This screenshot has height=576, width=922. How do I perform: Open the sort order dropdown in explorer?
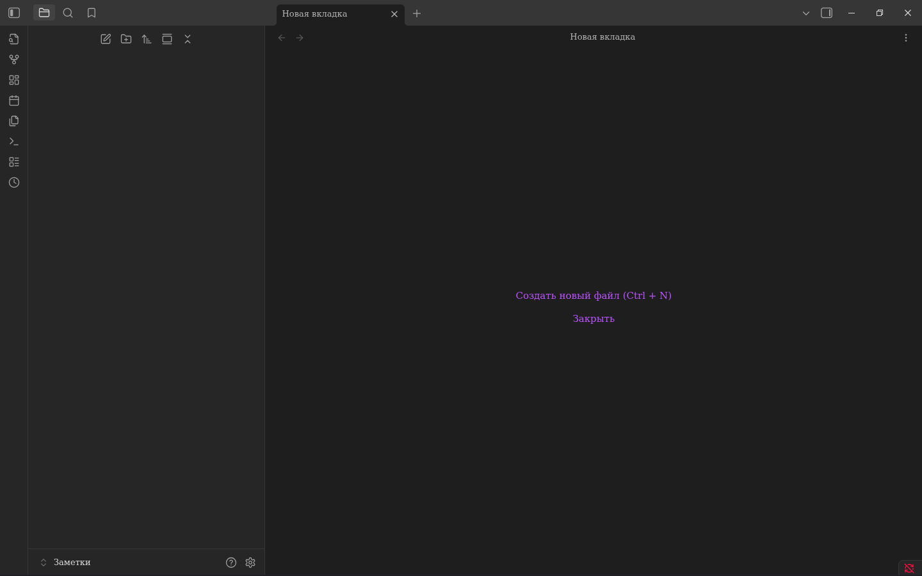[x=147, y=39]
